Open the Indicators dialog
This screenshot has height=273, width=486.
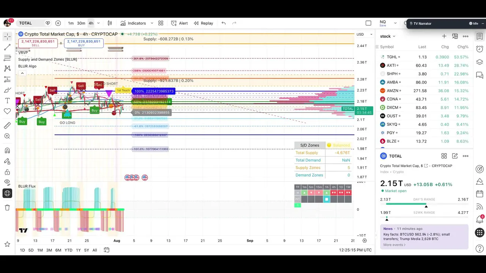[133, 23]
